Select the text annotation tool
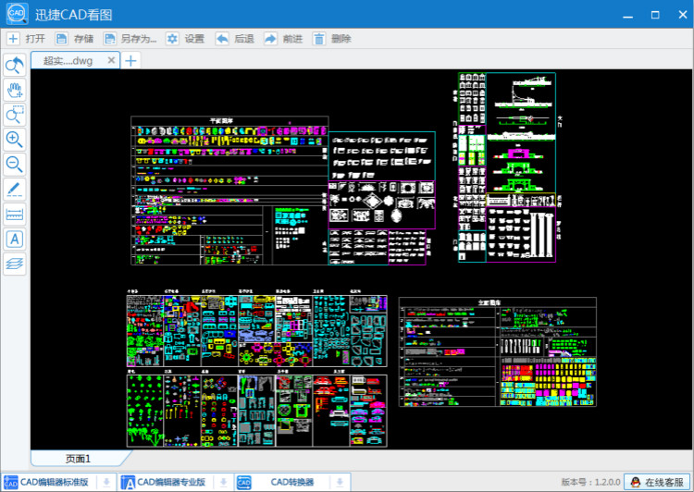694x492 pixels. (15, 239)
